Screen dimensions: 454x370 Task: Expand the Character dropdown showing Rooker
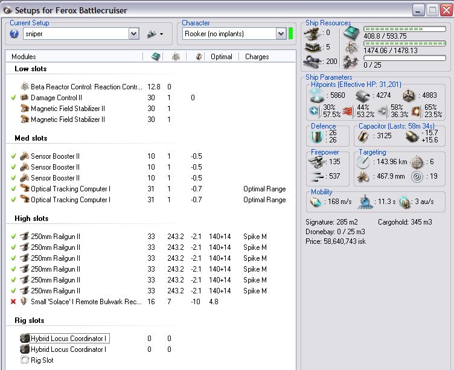(281, 34)
